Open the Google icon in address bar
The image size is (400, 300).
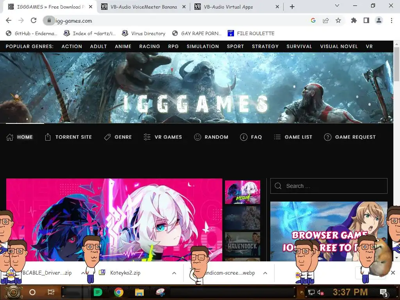(313, 20)
